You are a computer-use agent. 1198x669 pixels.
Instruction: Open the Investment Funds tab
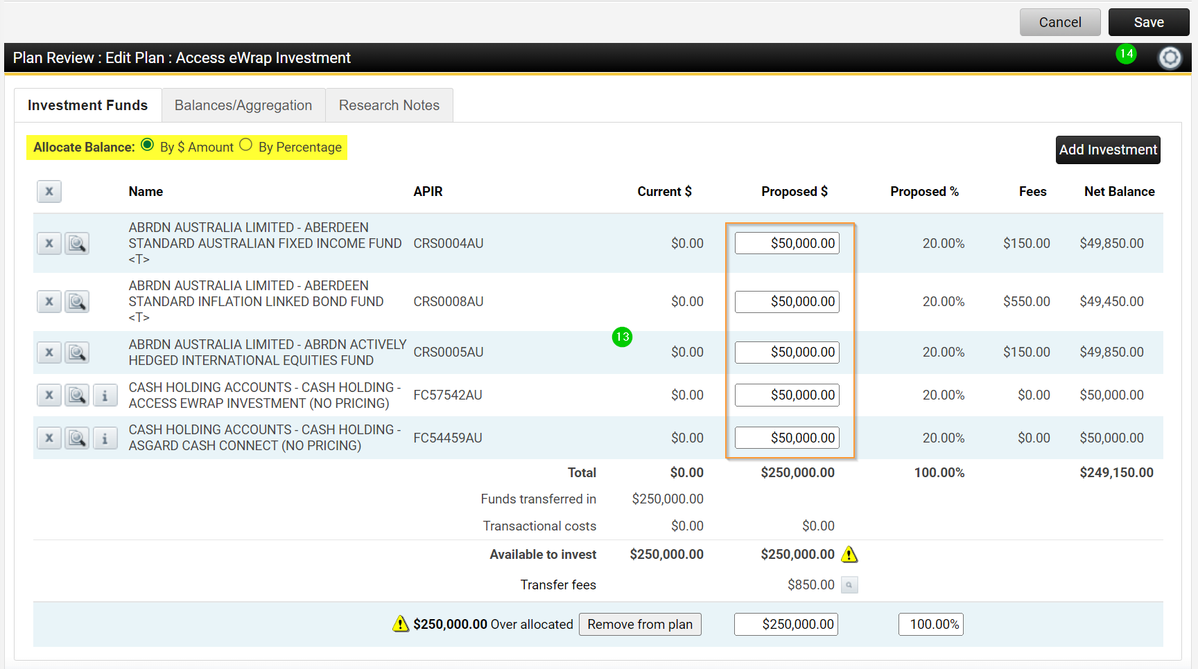click(x=88, y=105)
